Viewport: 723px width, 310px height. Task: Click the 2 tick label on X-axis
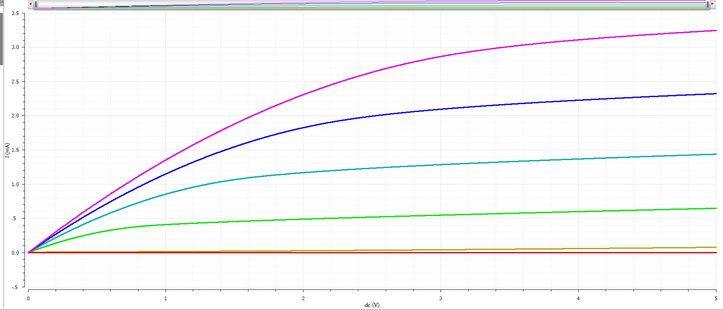tap(303, 297)
